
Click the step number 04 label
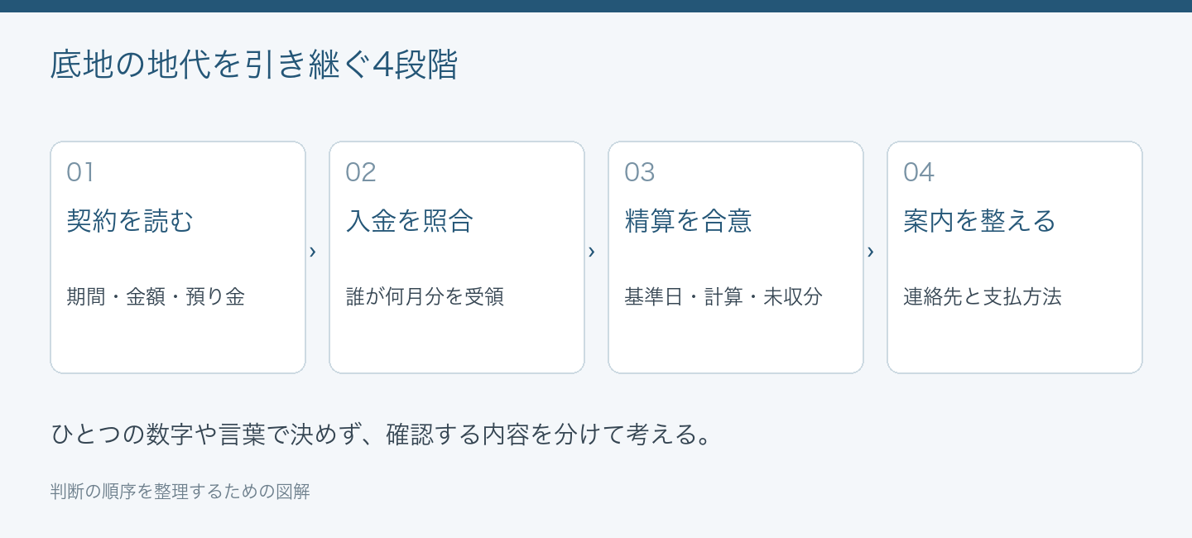tap(919, 172)
